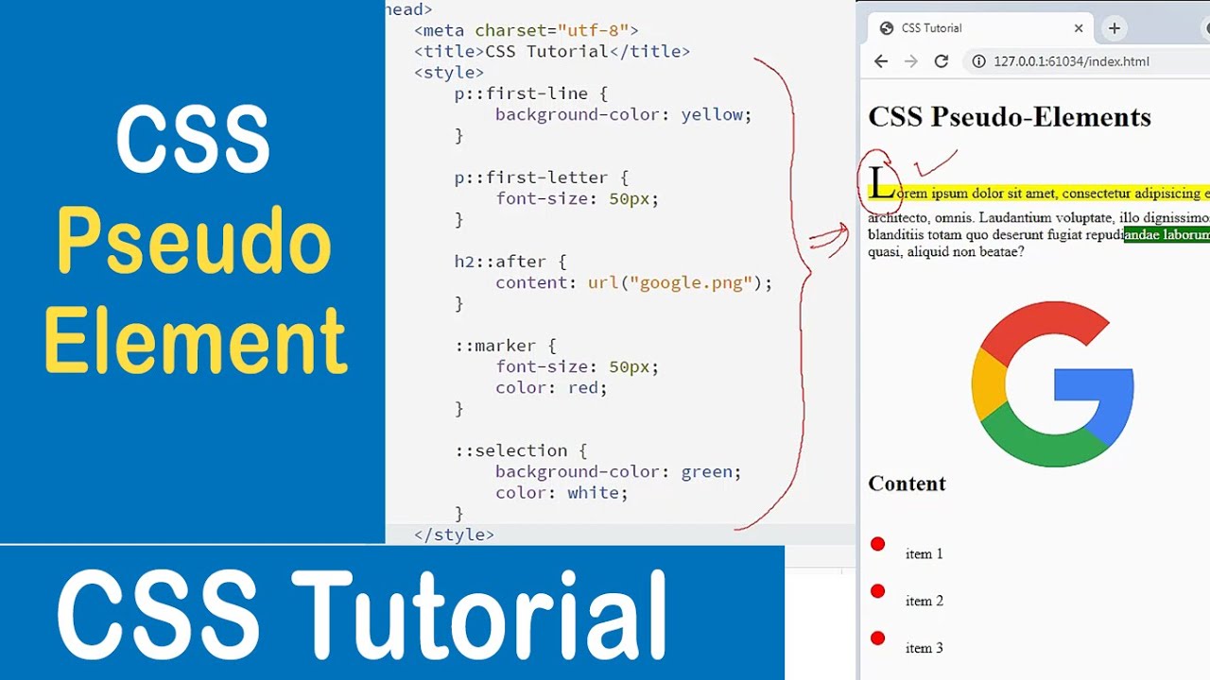Click the meta charset="utf-8" line
Screen dimensions: 1210x680
click(x=526, y=30)
